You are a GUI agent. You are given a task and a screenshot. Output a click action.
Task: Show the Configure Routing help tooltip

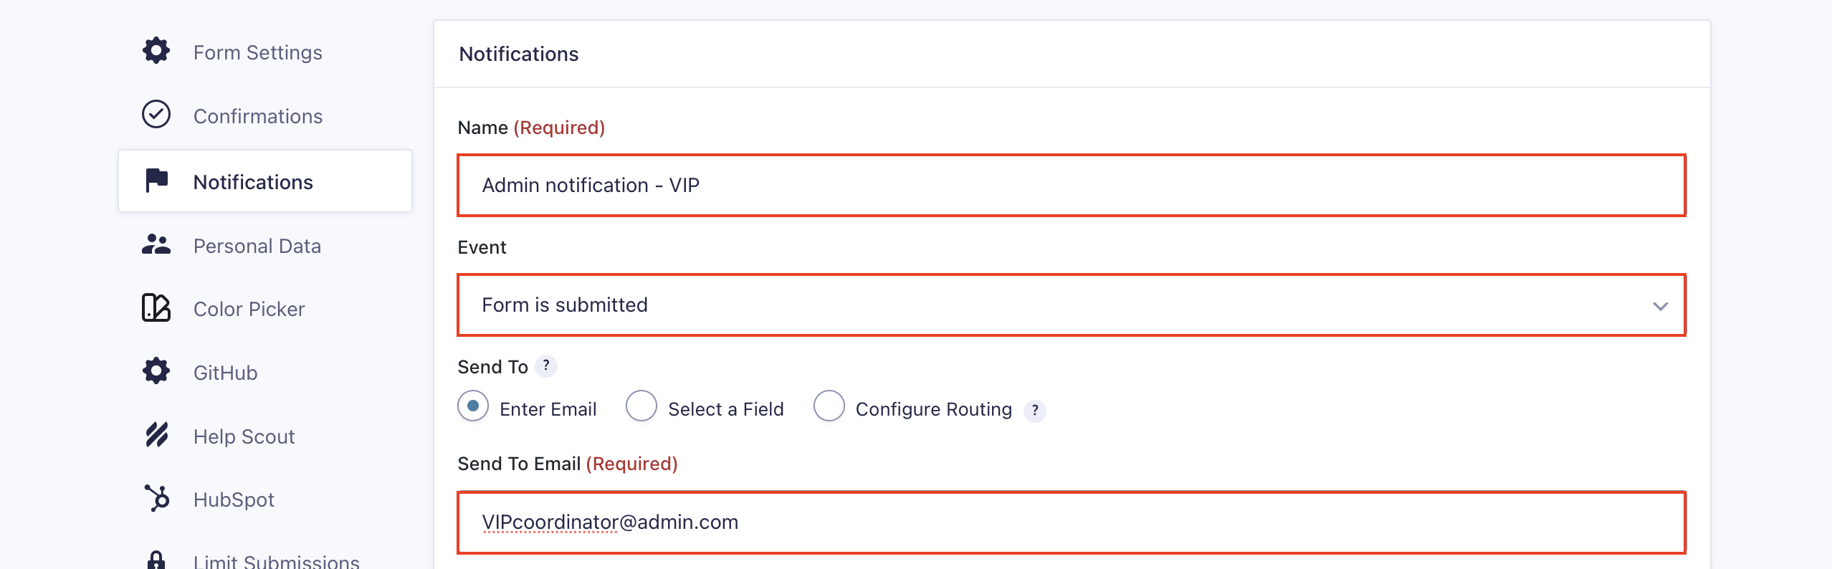pyautogui.click(x=1035, y=411)
